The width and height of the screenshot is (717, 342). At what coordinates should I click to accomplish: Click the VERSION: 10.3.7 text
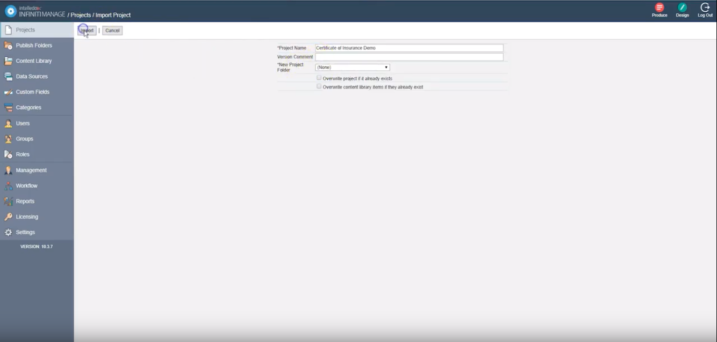(37, 247)
